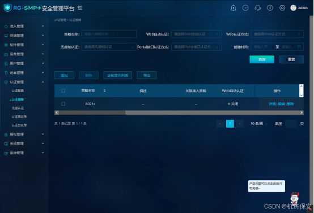Image resolution: width=314 pixels, height=213 pixels.
Task: Focus the 策略名称 input field
Action: [109, 34]
